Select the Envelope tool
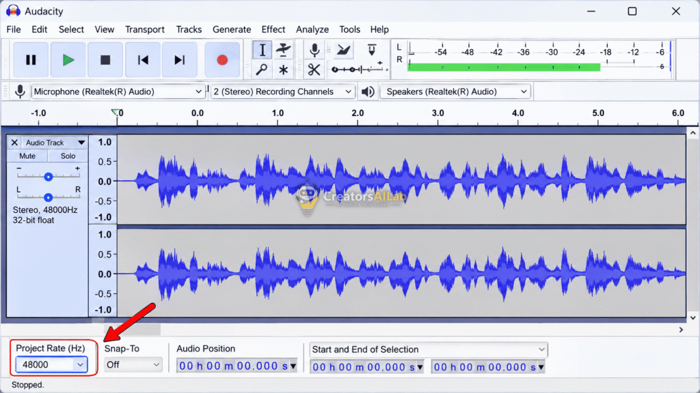The width and height of the screenshot is (700, 393). pyautogui.click(x=283, y=50)
